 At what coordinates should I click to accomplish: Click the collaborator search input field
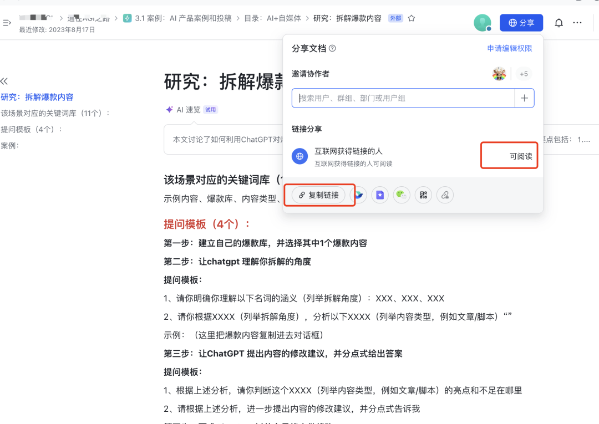coord(405,98)
